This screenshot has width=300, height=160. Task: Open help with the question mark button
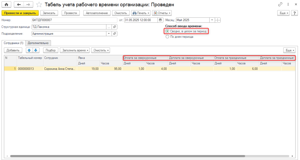(x=294, y=13)
